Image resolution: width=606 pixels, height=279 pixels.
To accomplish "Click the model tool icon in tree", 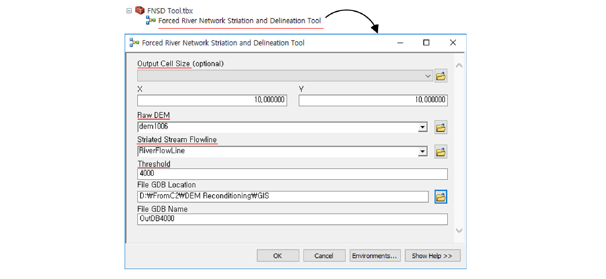I will (151, 20).
